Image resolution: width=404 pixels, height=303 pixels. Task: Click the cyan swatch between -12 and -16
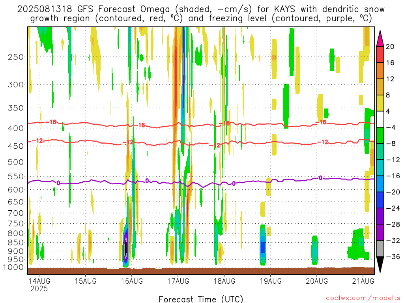point(380,168)
